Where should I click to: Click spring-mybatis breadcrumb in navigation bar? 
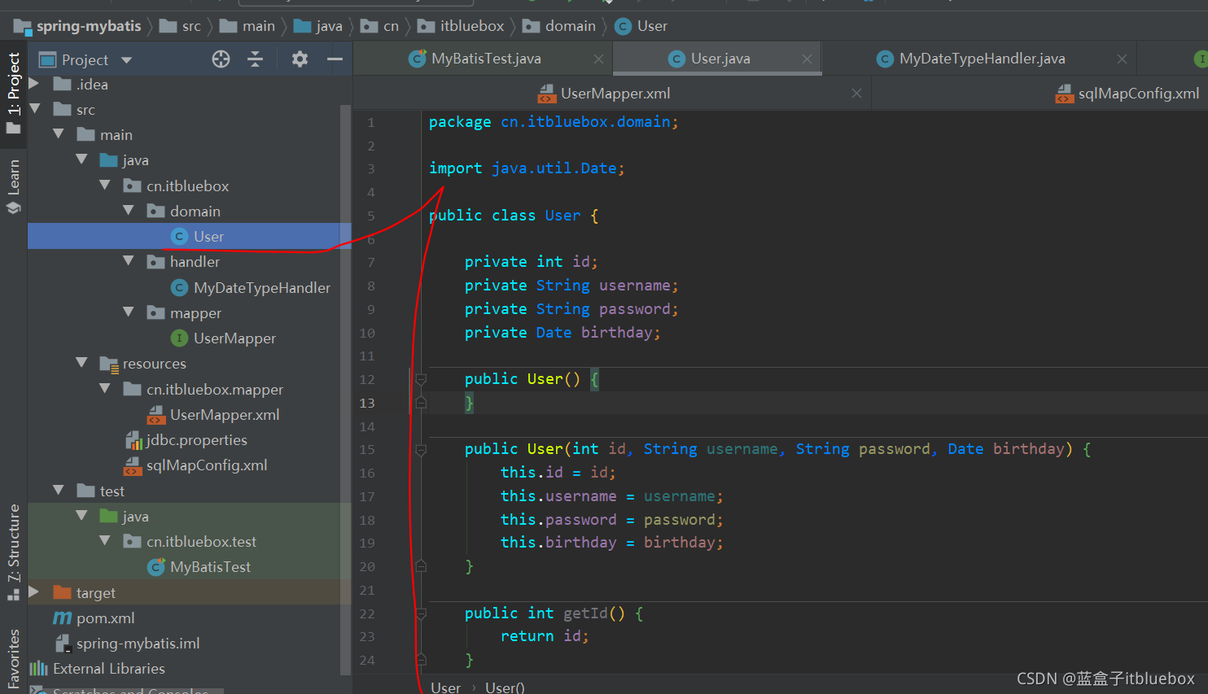(x=78, y=26)
